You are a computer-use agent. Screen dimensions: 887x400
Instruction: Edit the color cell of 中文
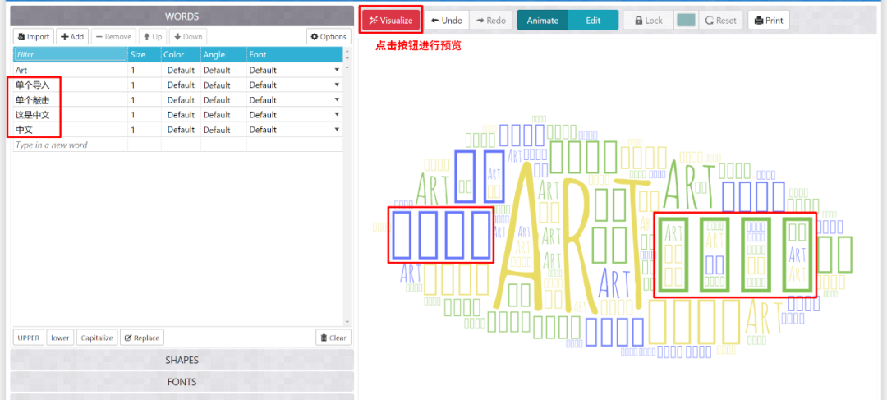(x=181, y=130)
